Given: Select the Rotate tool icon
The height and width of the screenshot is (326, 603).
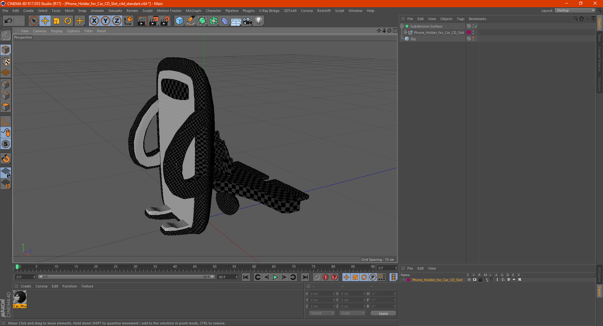Looking at the screenshot, I should (x=68, y=21).
